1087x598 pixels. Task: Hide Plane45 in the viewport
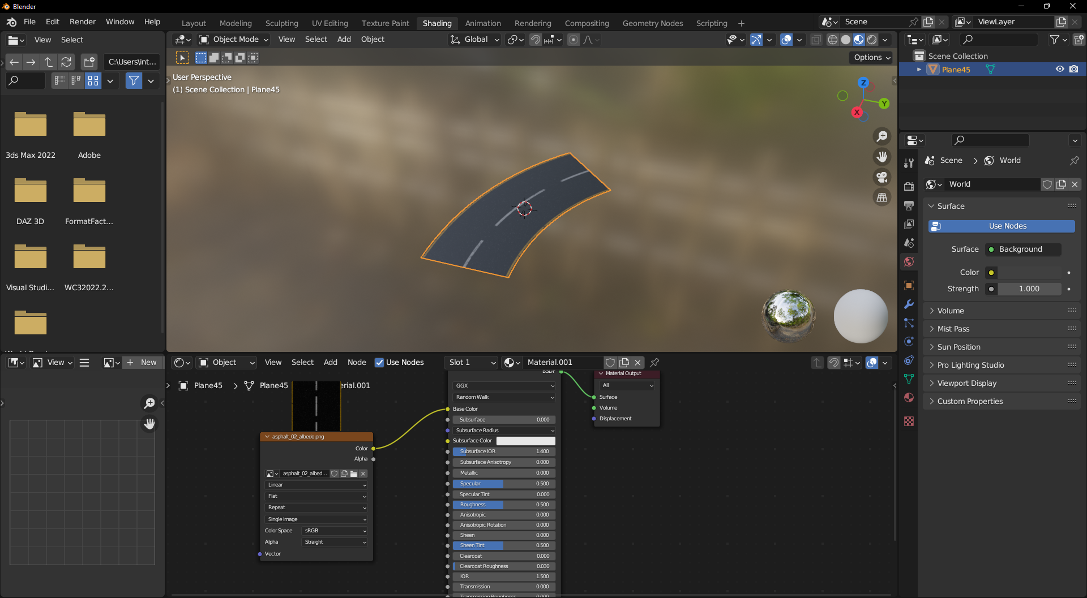1060,68
